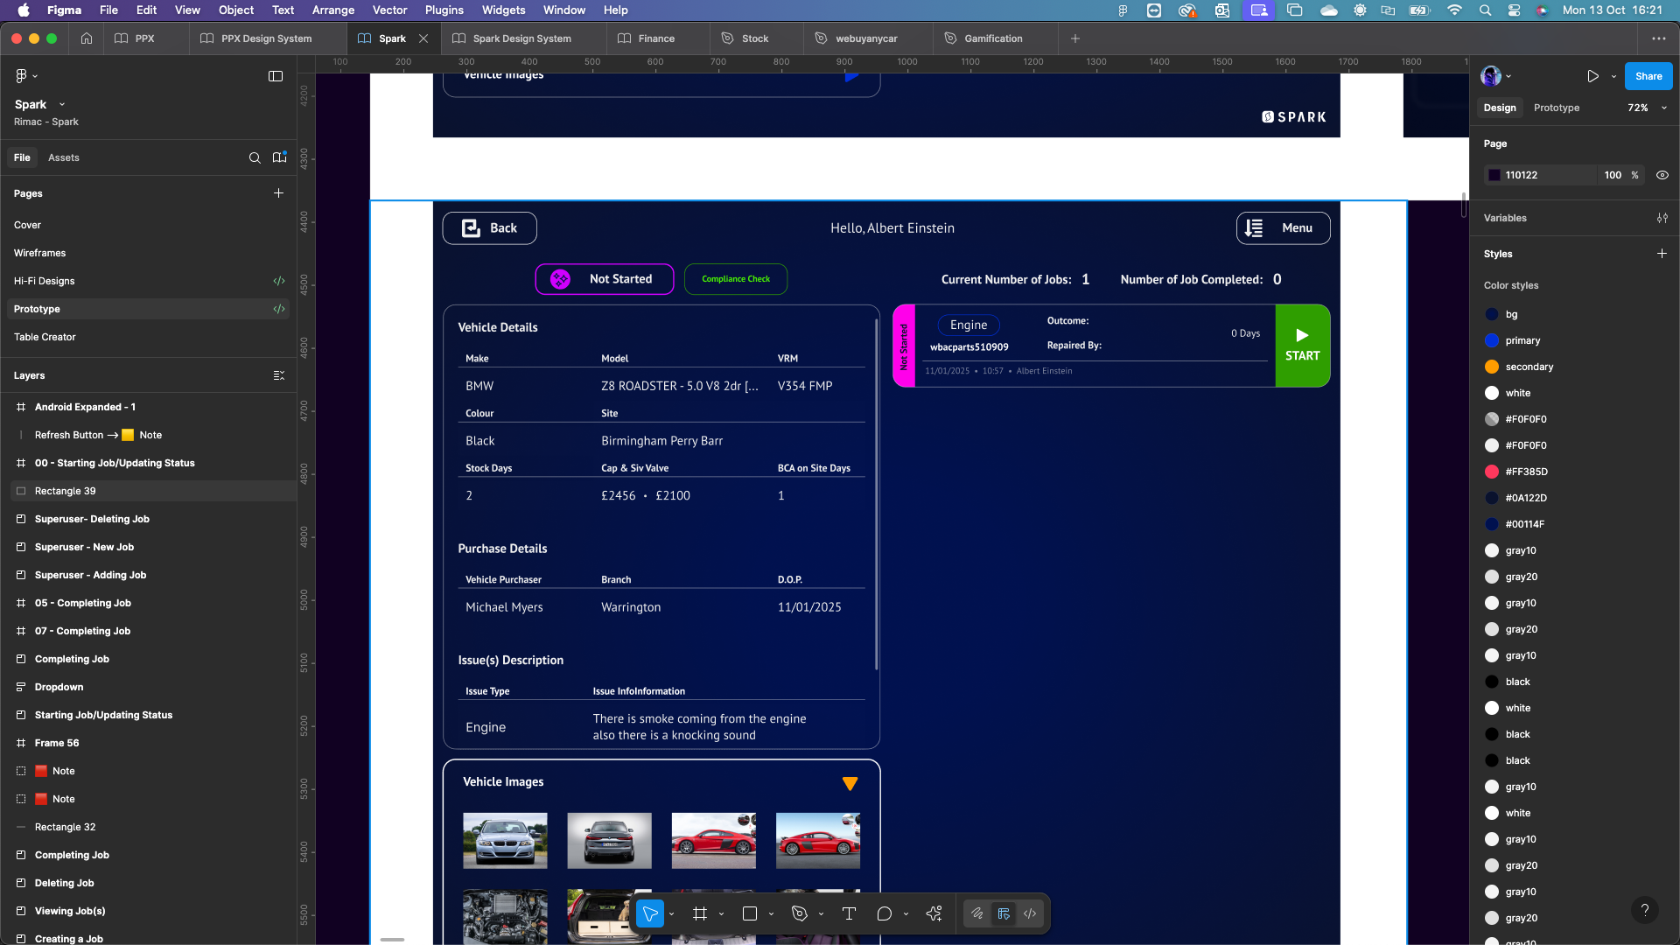Open the Plugins menu
Screen dimensions: 1680x945
[444, 10]
